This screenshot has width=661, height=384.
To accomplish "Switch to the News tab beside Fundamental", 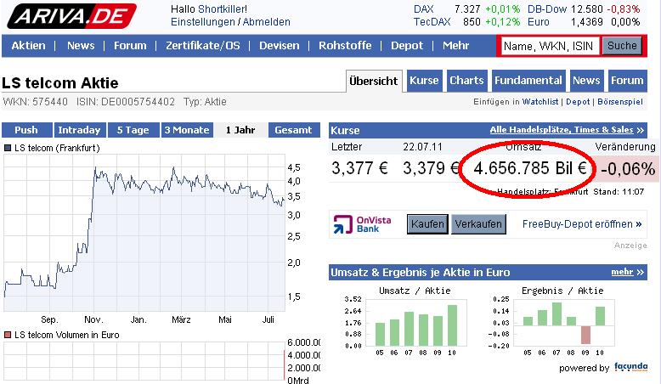I will pyautogui.click(x=586, y=81).
